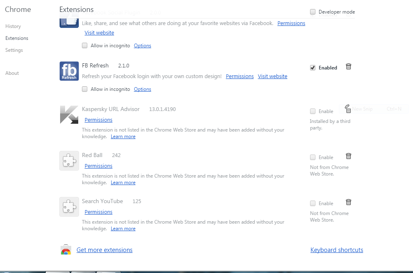413x273 pixels.
Task: Click Learn more under Search YouTube
Action: (123, 229)
